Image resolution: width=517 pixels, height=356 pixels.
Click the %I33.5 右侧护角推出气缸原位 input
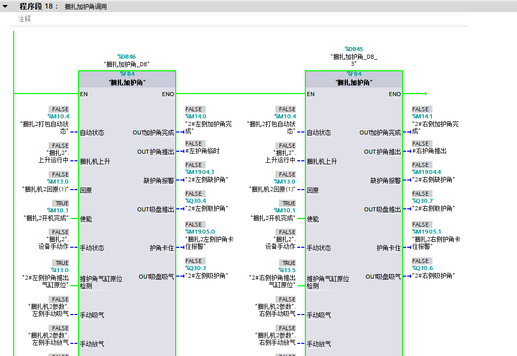pos(287,270)
